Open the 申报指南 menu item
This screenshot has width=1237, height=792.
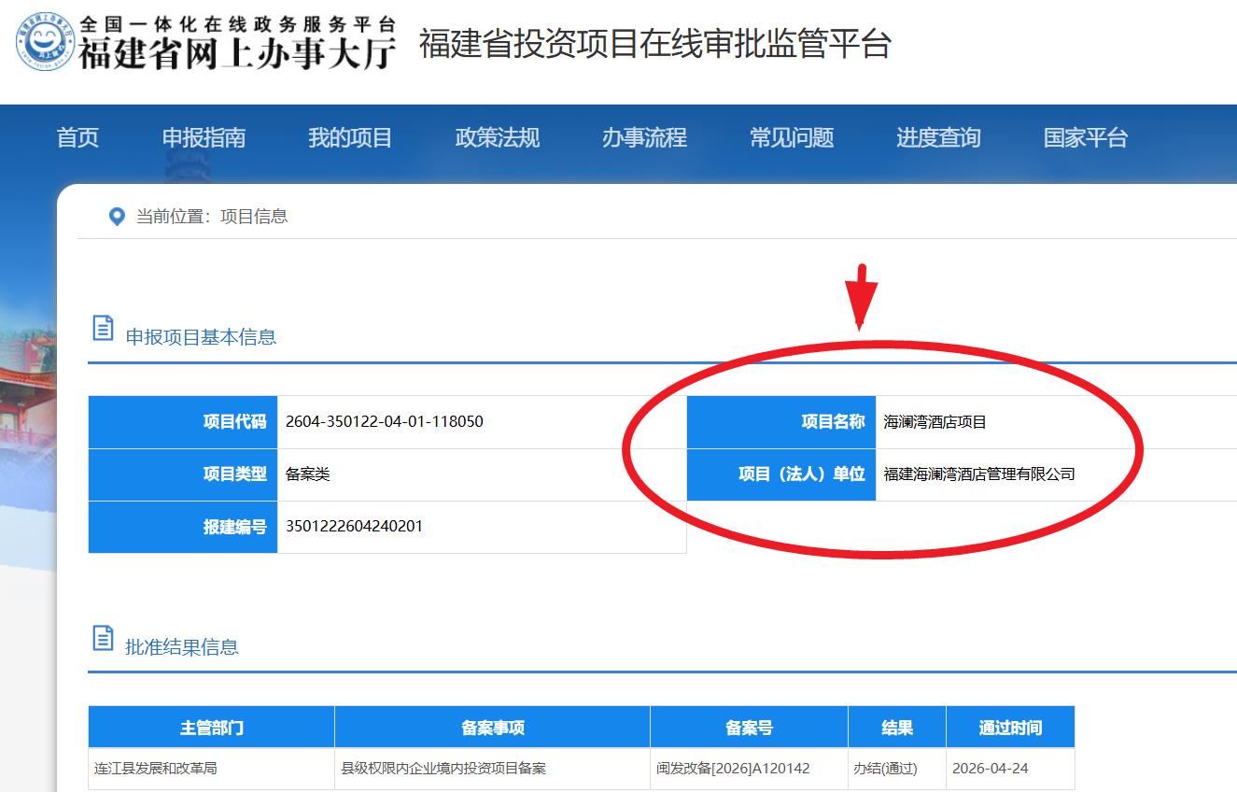coord(204,138)
